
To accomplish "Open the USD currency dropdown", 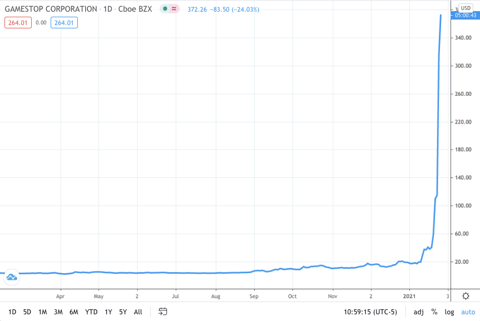I will 466,8.
